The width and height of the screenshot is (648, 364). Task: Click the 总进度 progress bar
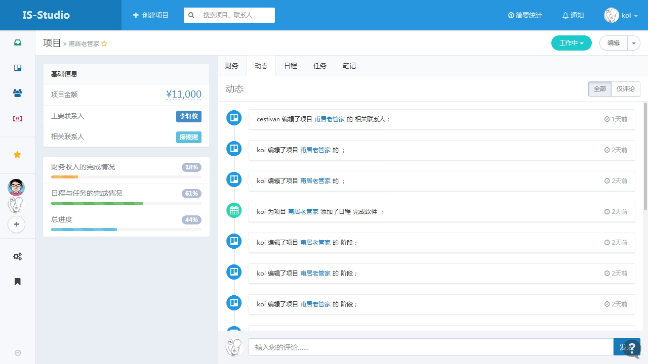[x=126, y=230]
